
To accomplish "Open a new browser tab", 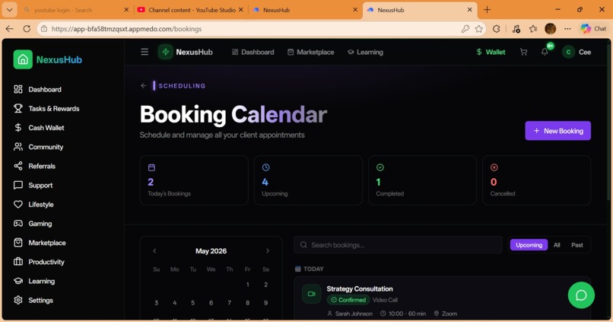I will pyautogui.click(x=487, y=10).
